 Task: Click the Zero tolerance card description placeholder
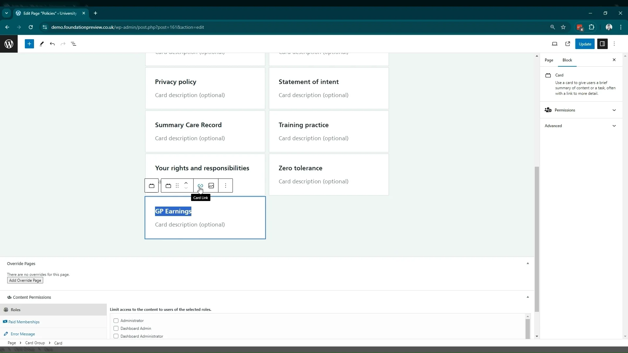(x=313, y=181)
